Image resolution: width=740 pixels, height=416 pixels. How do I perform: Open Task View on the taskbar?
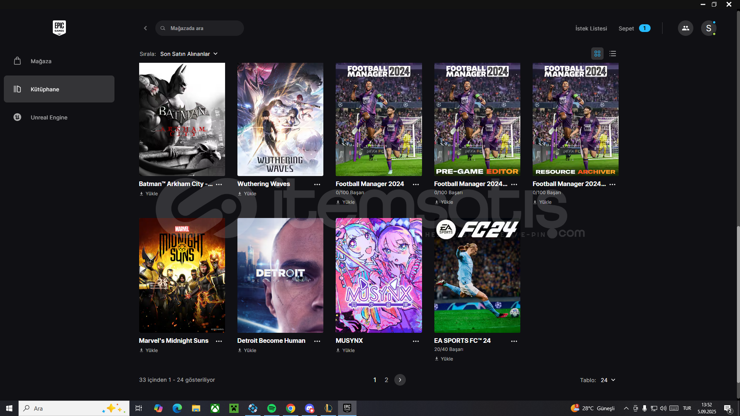(139, 408)
